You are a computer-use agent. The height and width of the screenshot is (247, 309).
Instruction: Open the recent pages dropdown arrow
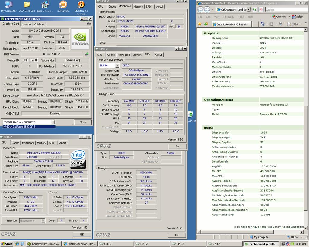point(212,10)
